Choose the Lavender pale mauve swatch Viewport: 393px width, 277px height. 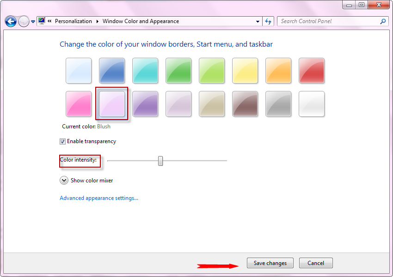(x=178, y=104)
